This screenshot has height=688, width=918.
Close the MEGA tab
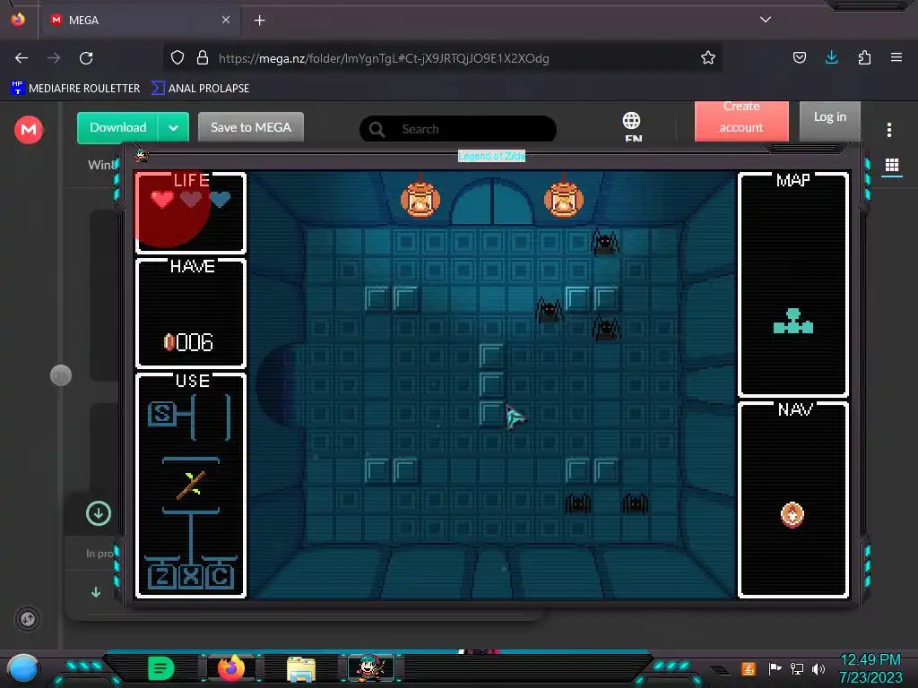point(226,20)
